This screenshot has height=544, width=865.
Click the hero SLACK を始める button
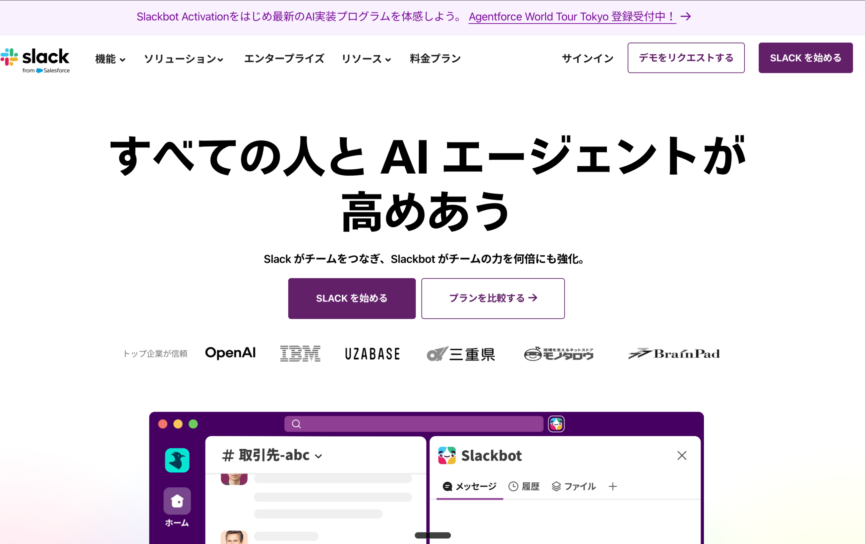coord(352,299)
